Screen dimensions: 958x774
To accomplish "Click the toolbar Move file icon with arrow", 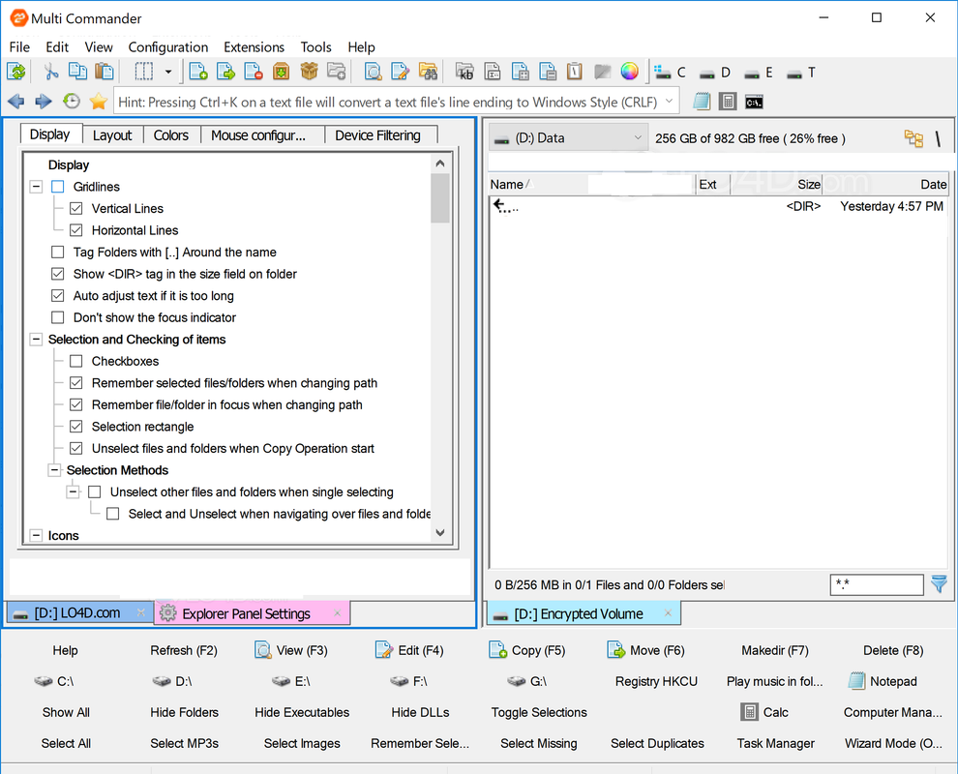I will [225, 73].
